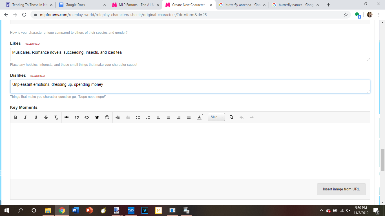
Task: Toggle bold formatting in Key Moments editor
Action: [16, 117]
